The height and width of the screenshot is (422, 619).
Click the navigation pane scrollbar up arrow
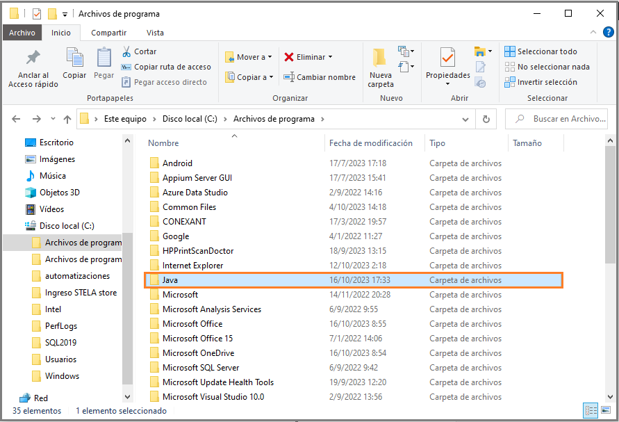coord(128,140)
